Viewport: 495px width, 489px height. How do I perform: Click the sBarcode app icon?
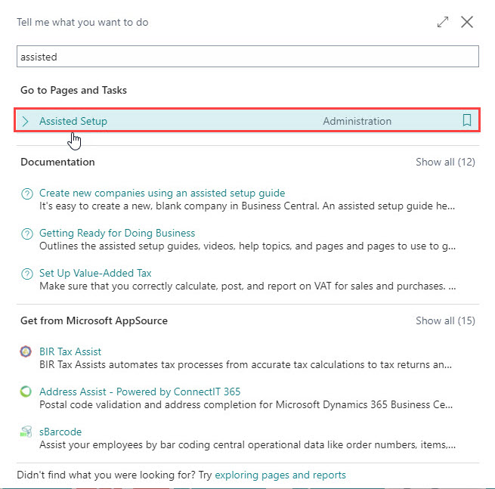click(26, 432)
